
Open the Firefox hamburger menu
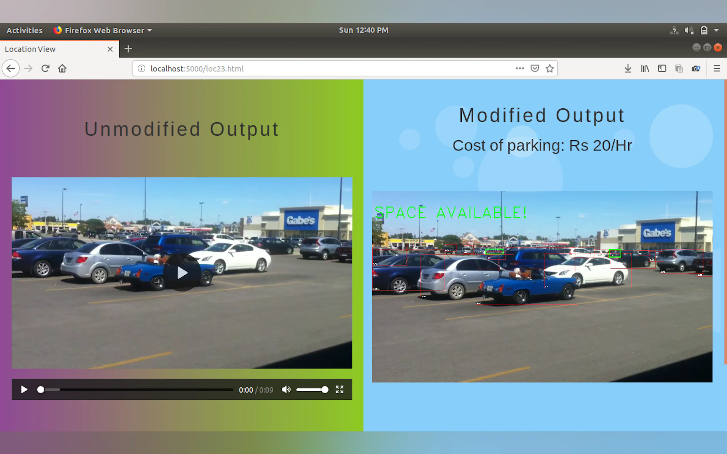[717, 68]
